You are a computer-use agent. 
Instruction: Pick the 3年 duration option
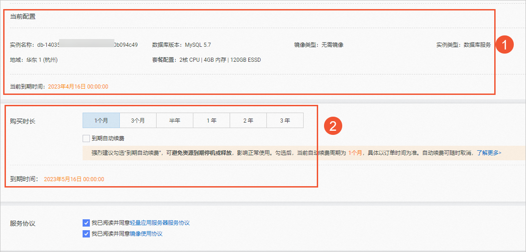point(285,121)
